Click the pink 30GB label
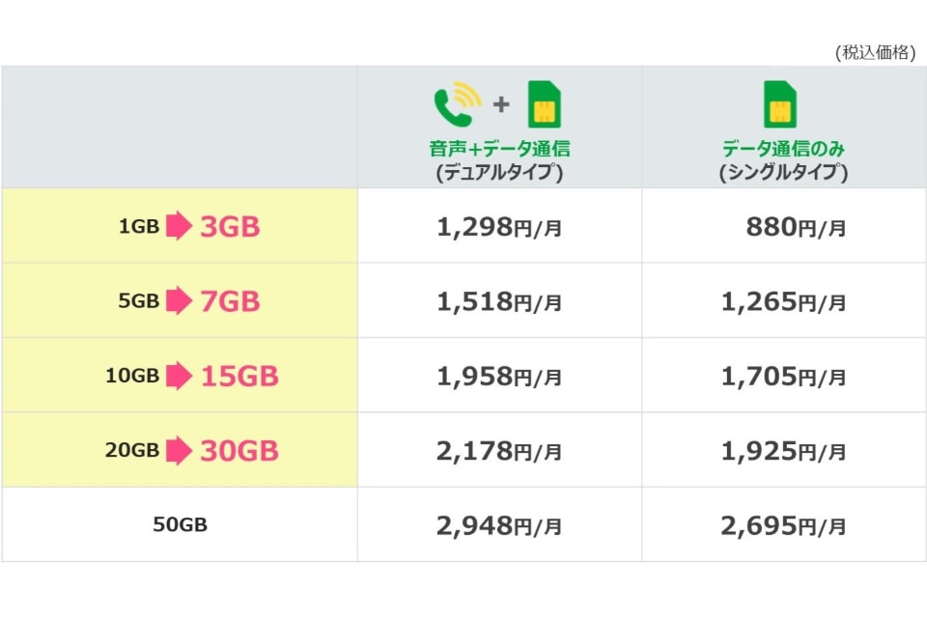Screen dimensions: 927x618 [239, 450]
